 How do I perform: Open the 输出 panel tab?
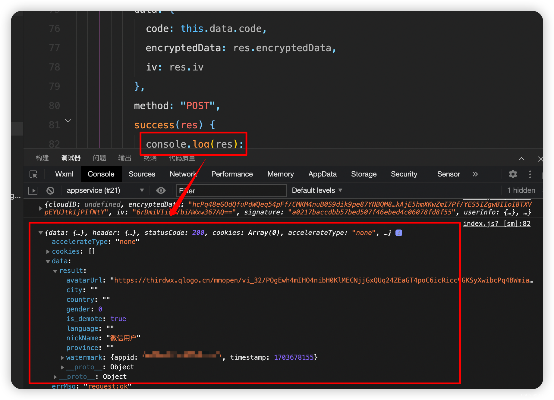125,158
